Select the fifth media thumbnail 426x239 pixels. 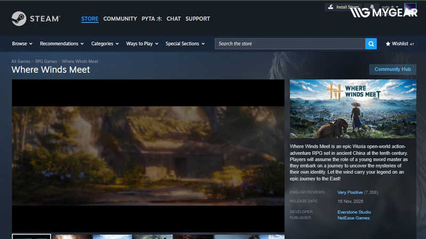pyautogui.click(x=193, y=237)
